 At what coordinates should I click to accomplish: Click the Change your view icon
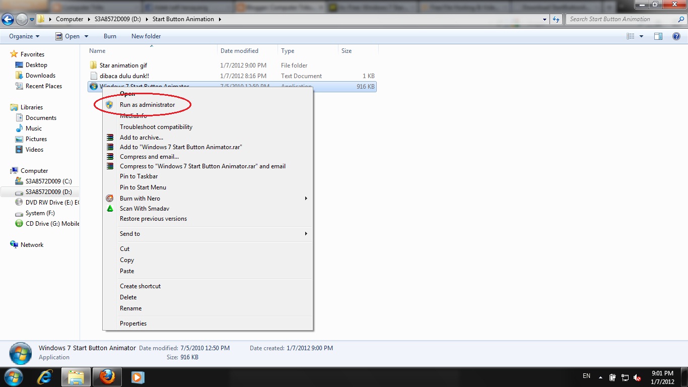click(631, 36)
